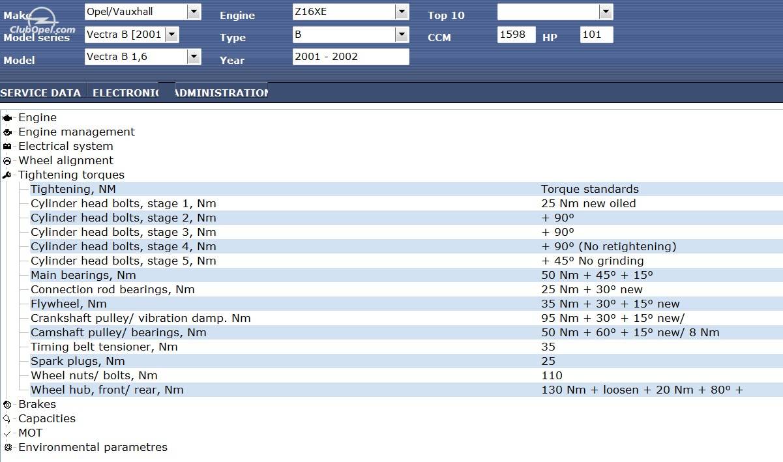Viewport: 783px width, 462px height.
Task: Select 'Cylinder head bolts, stage 2, Nm' row
Action: click(x=406, y=218)
